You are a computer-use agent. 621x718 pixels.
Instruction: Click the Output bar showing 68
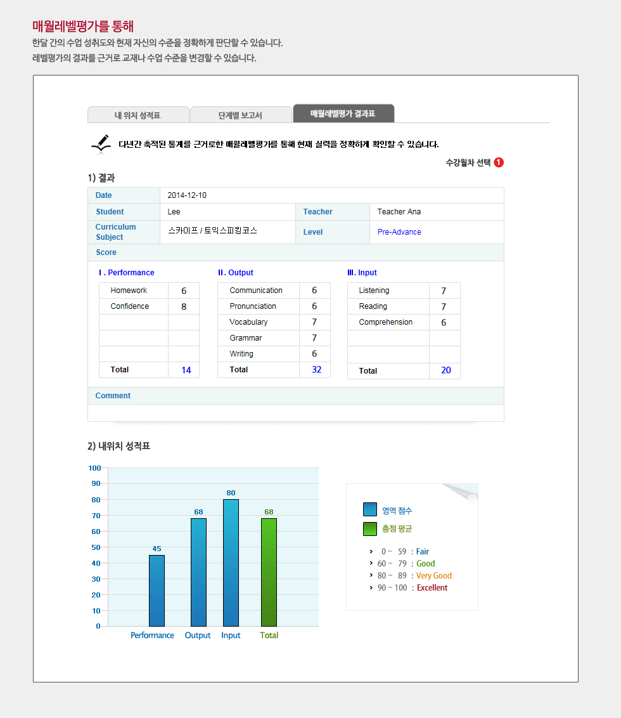(198, 571)
